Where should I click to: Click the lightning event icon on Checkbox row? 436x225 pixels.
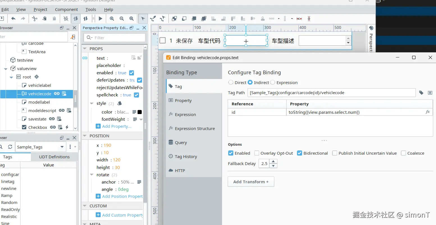67,127
